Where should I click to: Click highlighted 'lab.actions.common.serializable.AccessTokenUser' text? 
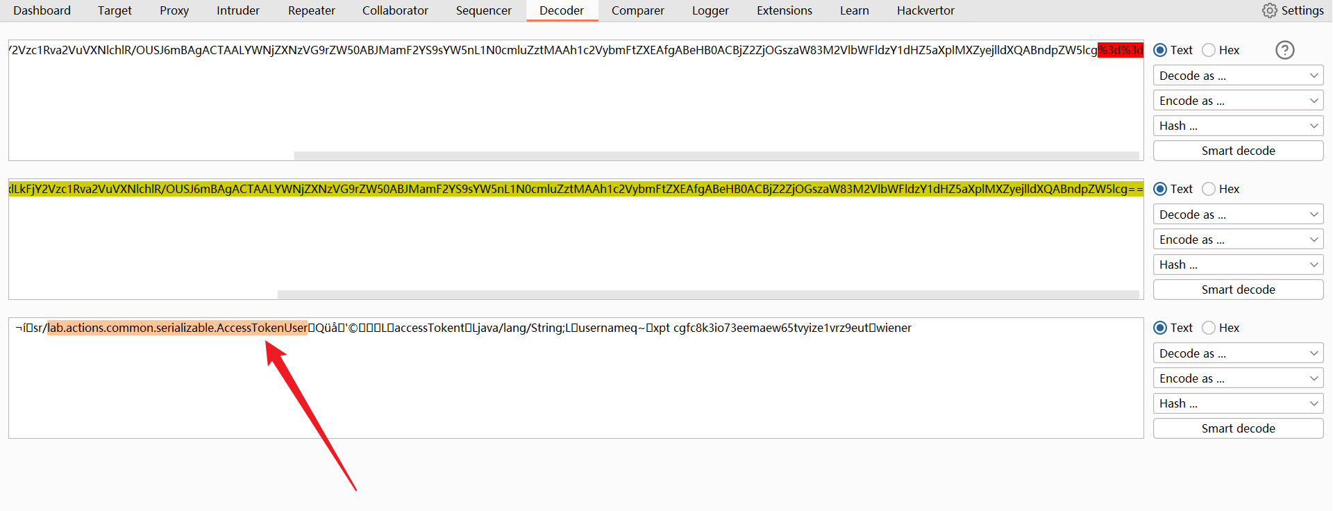178,328
